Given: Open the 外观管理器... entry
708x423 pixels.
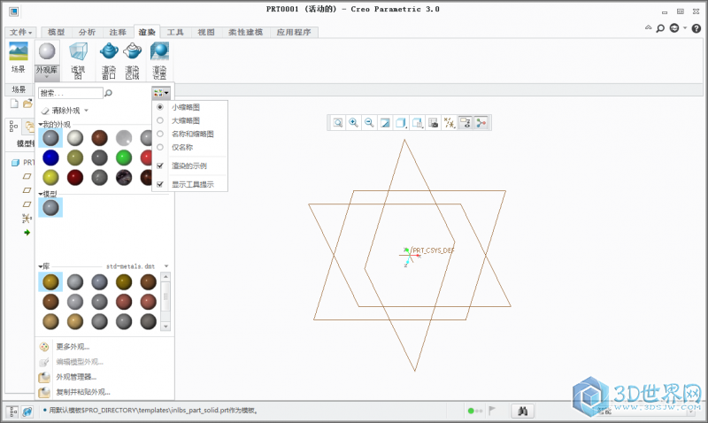Looking at the screenshot, I should tap(76, 377).
